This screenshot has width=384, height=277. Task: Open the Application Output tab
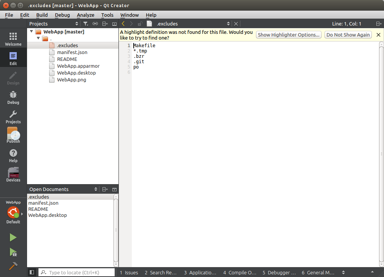coord(200,272)
